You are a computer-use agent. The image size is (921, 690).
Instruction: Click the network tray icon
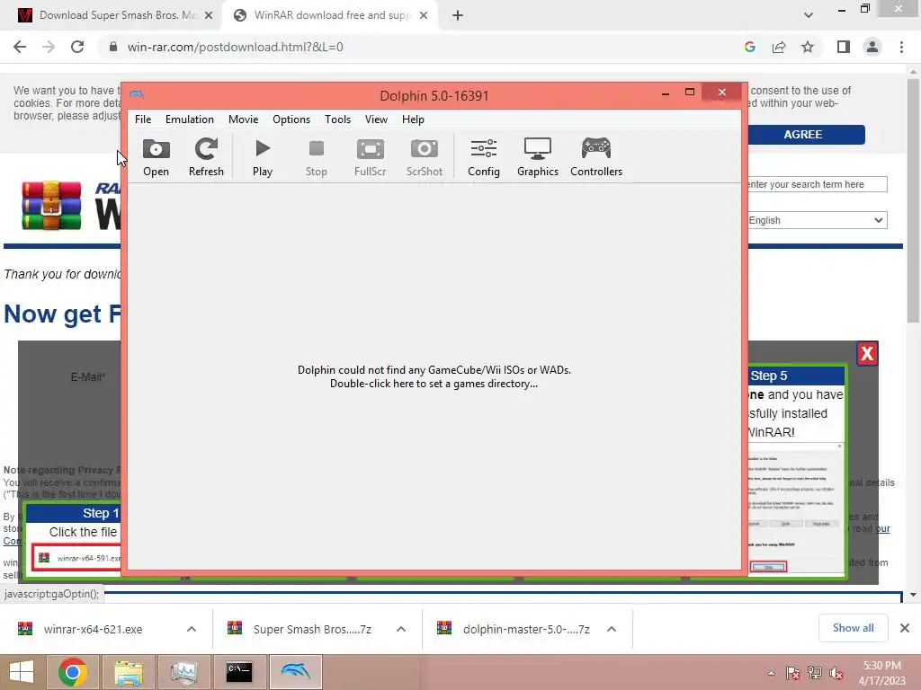[815, 673]
